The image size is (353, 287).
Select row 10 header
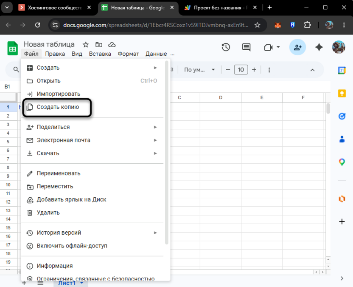(x=8, y=185)
